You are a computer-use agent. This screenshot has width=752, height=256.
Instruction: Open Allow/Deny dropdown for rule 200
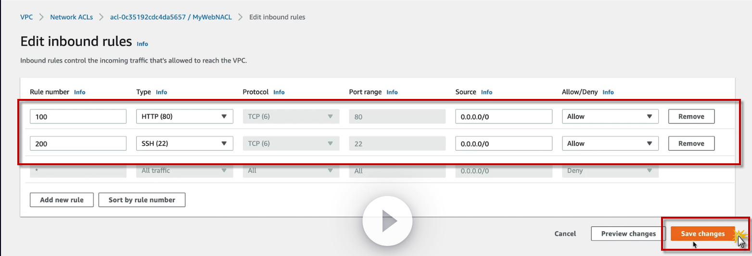pyautogui.click(x=610, y=143)
